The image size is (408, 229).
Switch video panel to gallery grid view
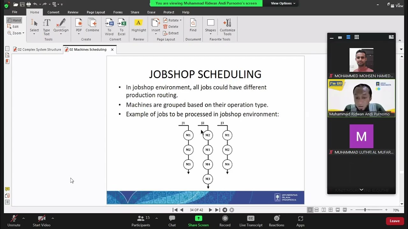tap(357, 37)
